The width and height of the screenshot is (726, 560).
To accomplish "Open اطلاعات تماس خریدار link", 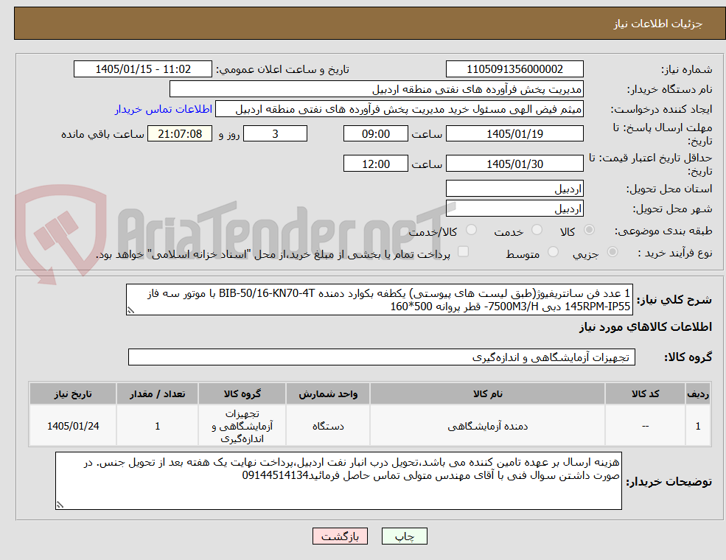I will 164,109.
